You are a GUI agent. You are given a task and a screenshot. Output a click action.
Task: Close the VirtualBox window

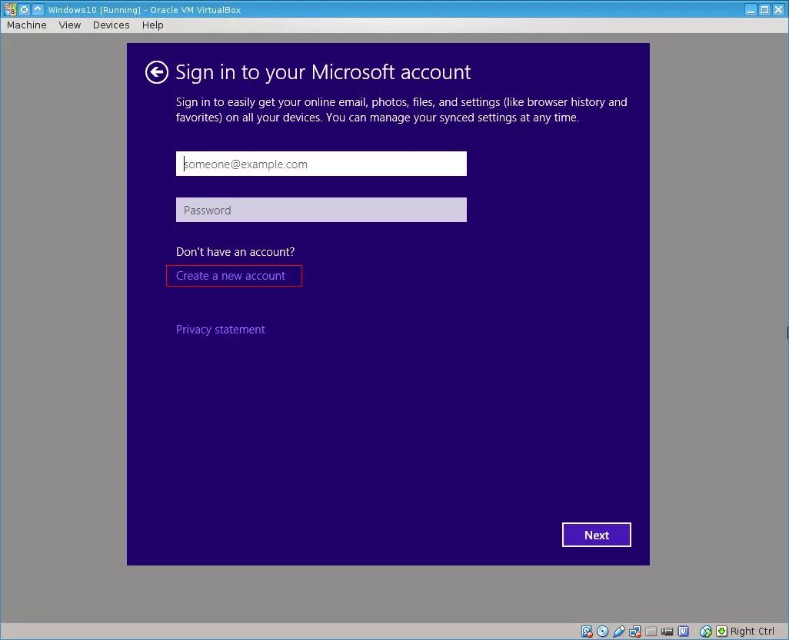coord(778,9)
